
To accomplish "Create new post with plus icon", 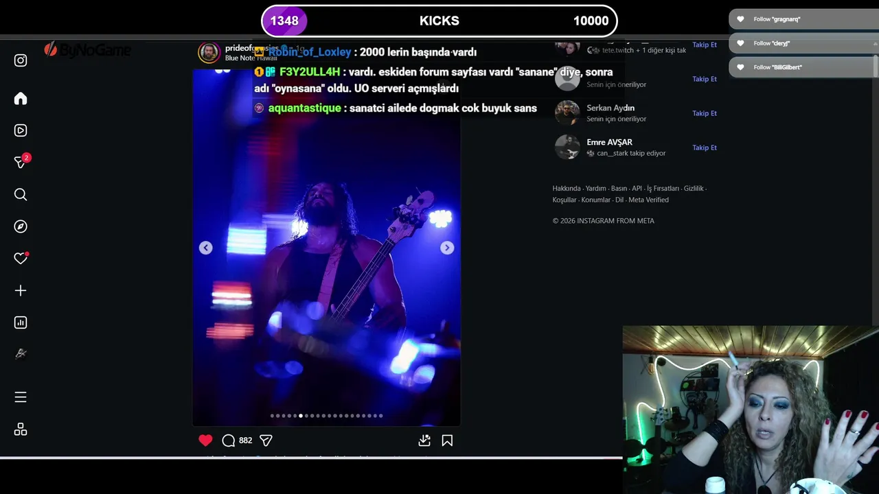I will coord(21,291).
